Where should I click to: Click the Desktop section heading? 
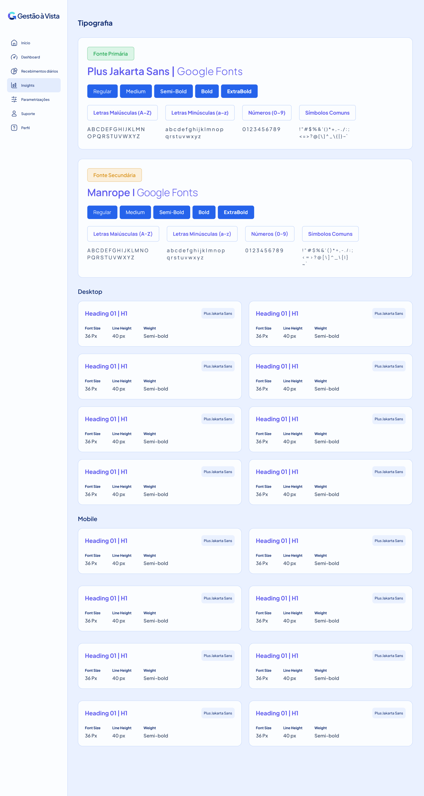pyautogui.click(x=90, y=292)
